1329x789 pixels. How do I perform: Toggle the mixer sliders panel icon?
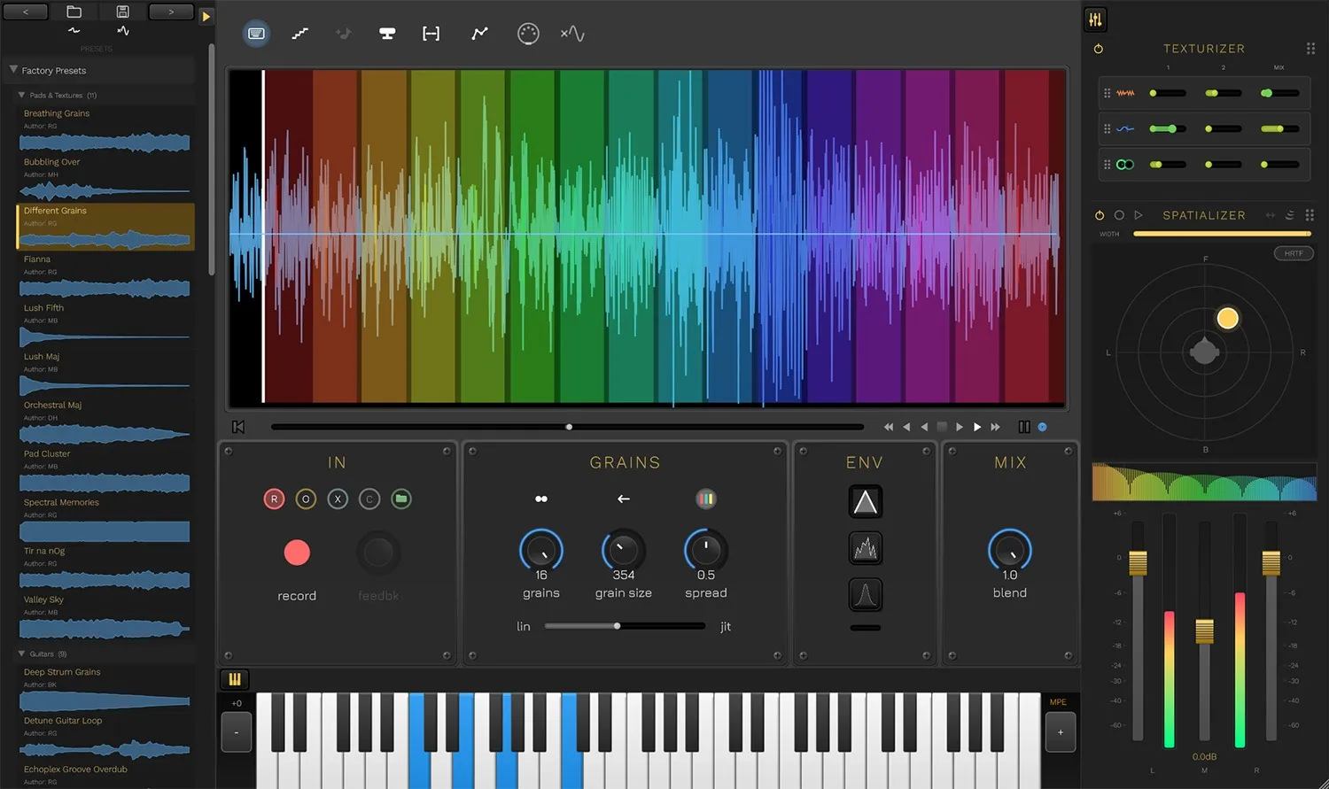coord(1096,19)
